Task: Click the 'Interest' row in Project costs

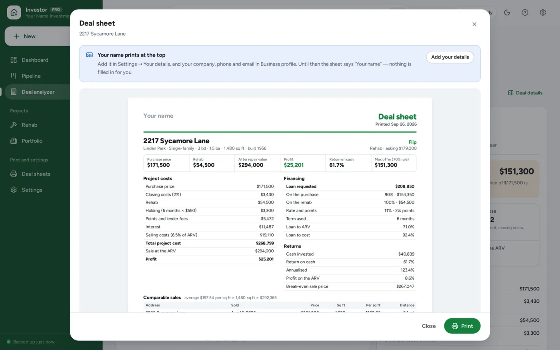Action: (210, 227)
